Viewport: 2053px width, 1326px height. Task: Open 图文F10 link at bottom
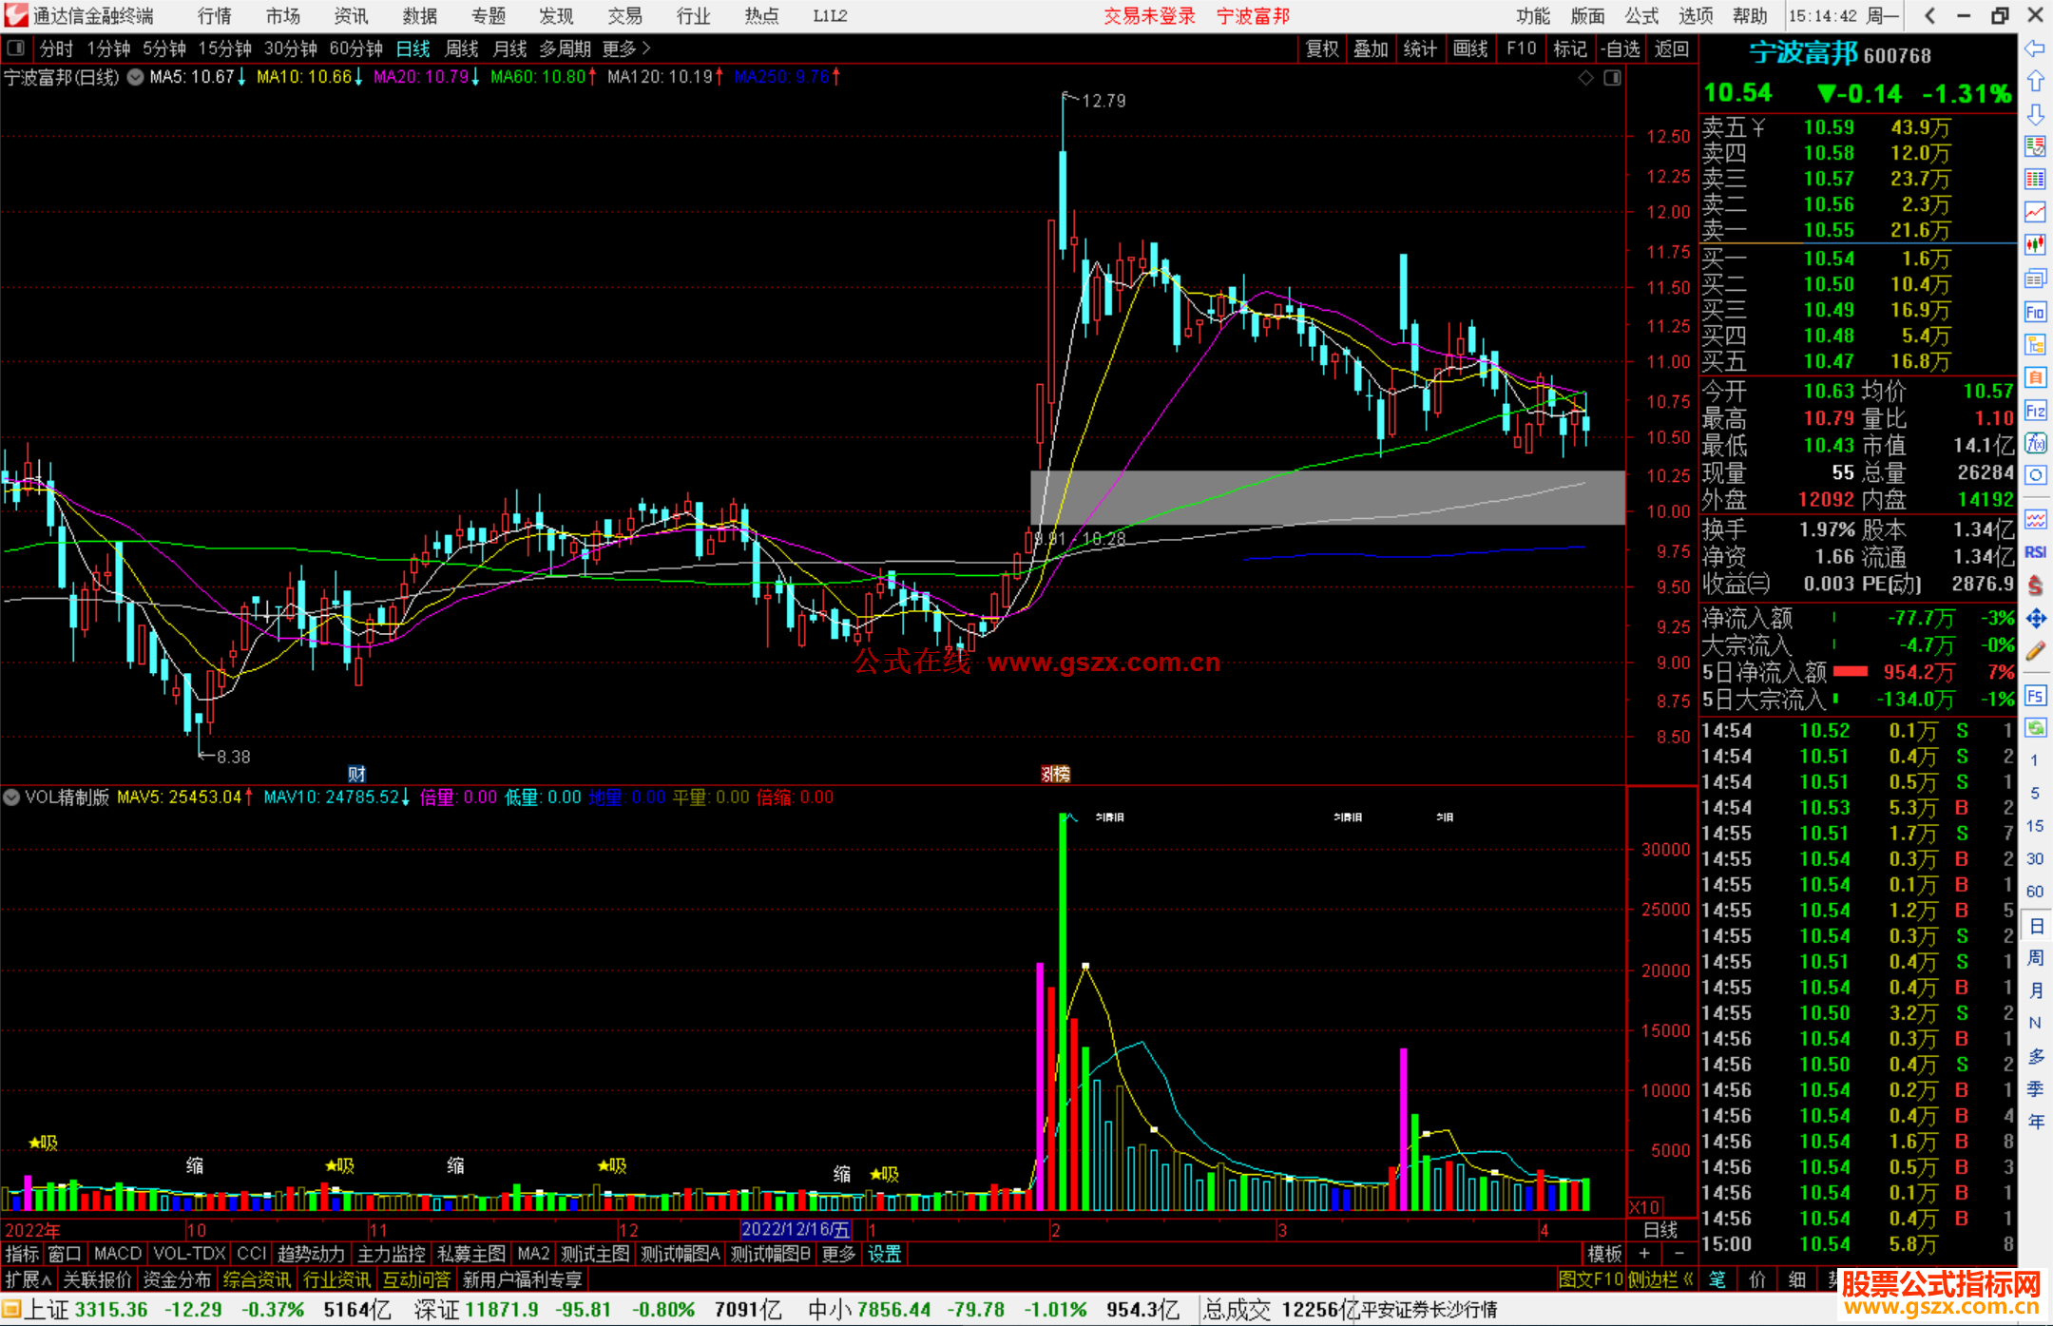point(1591,1279)
